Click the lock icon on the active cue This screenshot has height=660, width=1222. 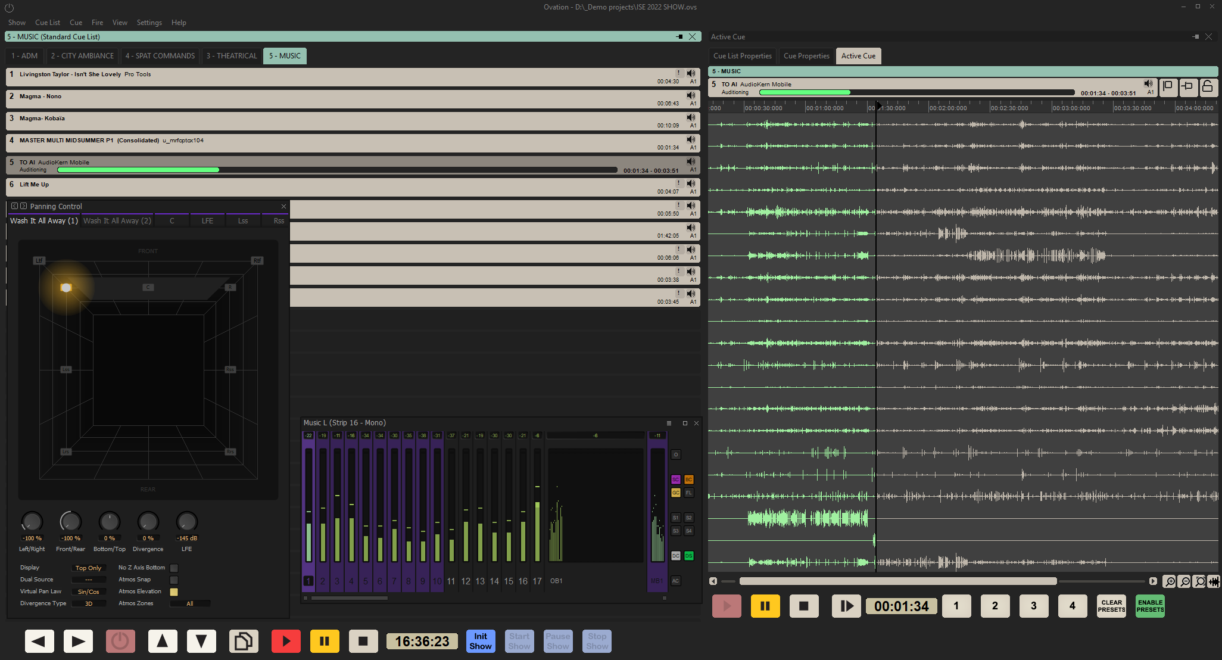[x=1207, y=87]
